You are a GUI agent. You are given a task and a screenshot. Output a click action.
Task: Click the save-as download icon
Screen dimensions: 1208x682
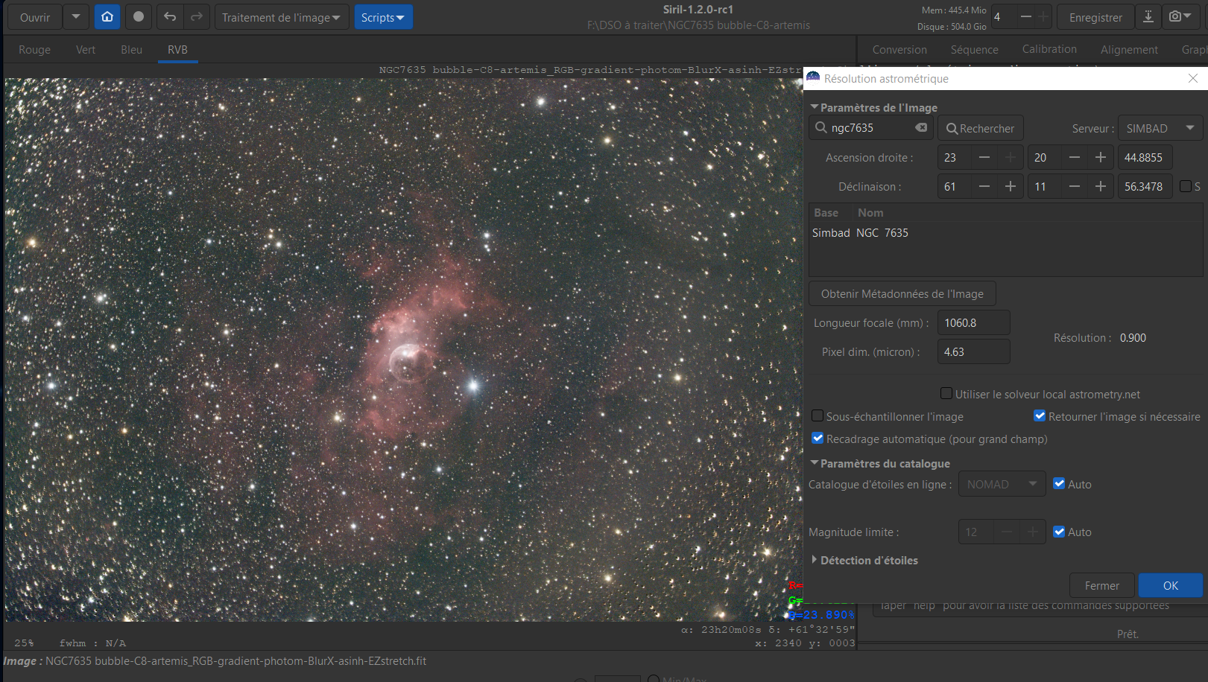click(x=1148, y=16)
